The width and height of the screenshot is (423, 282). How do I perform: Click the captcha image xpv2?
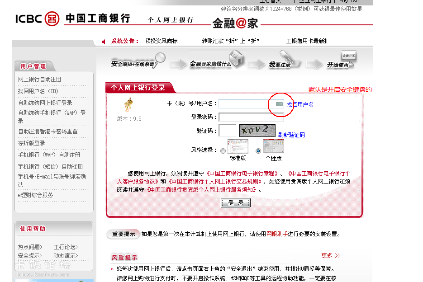[257, 131]
